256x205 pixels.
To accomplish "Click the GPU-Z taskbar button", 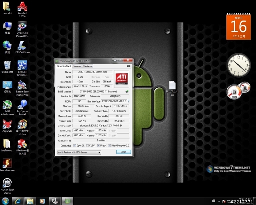I will point(67,201).
